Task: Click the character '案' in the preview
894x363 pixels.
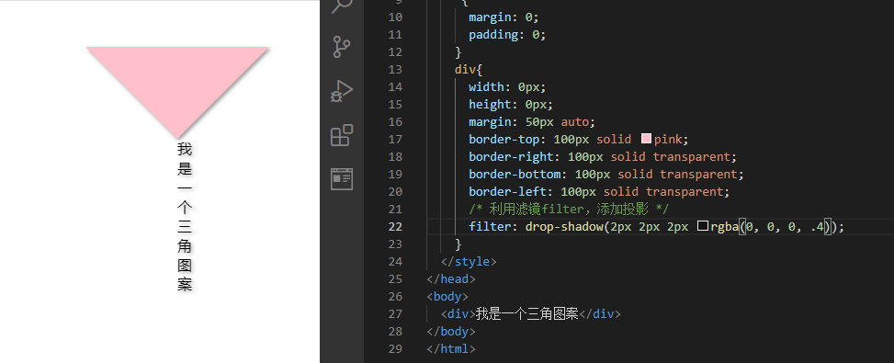Action: [x=185, y=285]
